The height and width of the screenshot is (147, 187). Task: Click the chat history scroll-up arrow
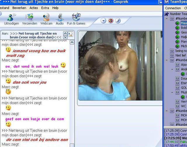point(72,42)
